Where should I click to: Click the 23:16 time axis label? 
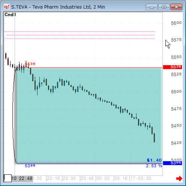point(53,178)
